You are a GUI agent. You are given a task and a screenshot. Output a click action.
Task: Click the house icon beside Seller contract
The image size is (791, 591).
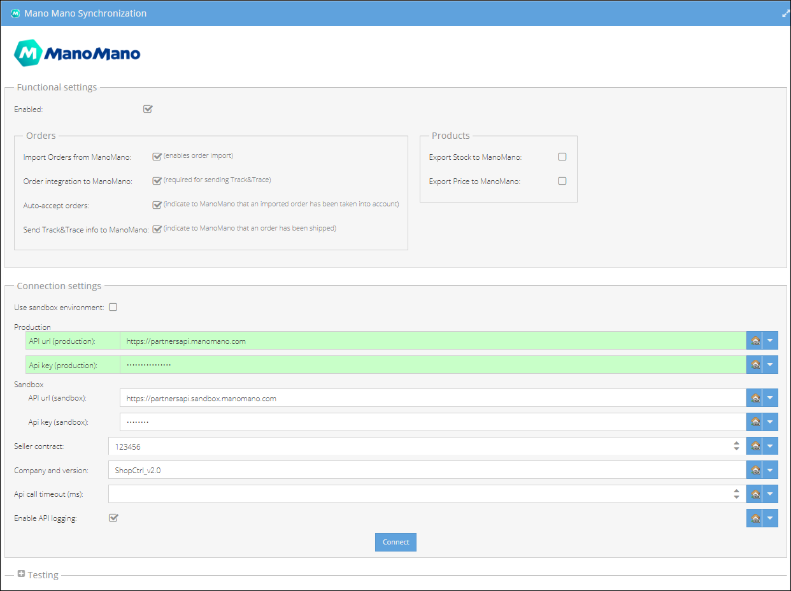(755, 446)
